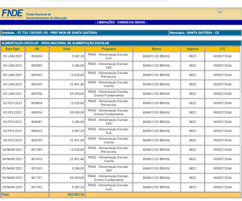The height and width of the screenshot is (201, 242).
Task: Click the date of OB 801416 row
Action: point(12,159)
